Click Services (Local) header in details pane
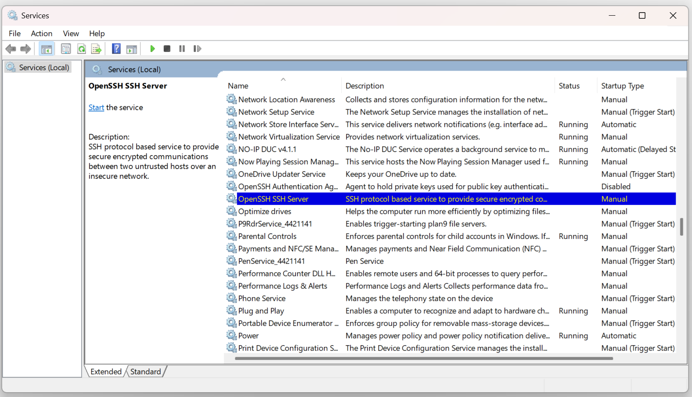This screenshot has height=397, width=692. tap(134, 70)
